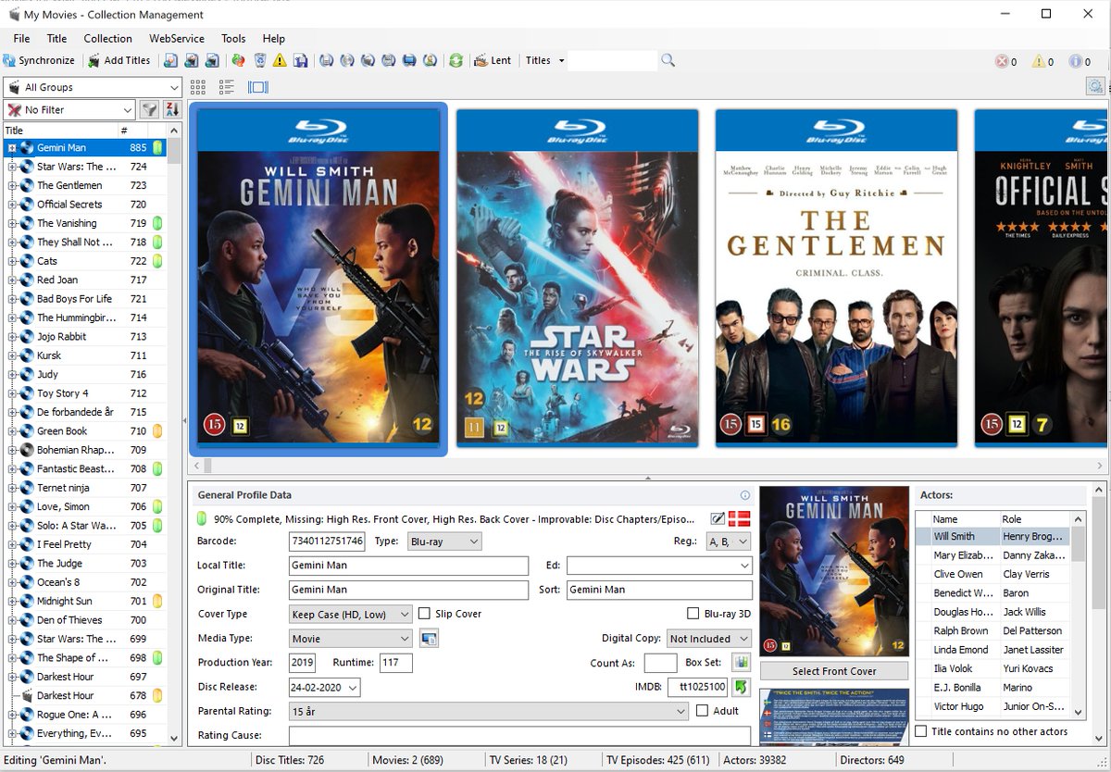The height and width of the screenshot is (772, 1111).
Task: Click the green arrow next to the IMDB field
Action: click(741, 687)
